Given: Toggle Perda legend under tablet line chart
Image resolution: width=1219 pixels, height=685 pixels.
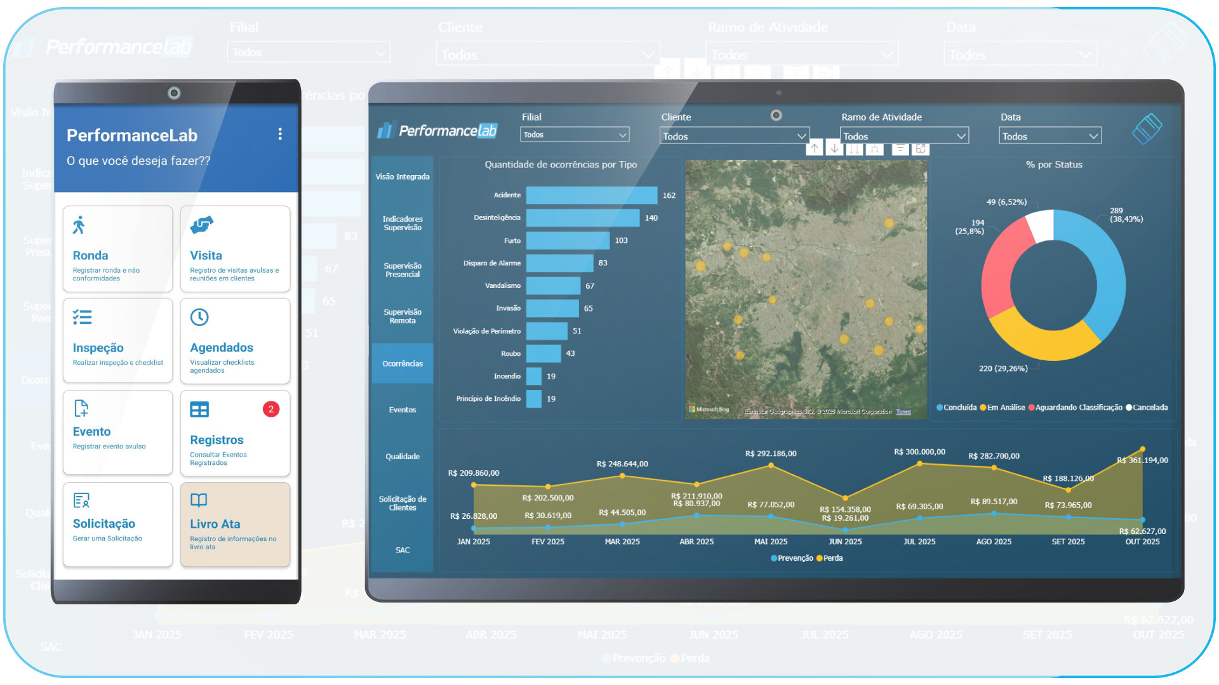Looking at the screenshot, I should point(830,558).
